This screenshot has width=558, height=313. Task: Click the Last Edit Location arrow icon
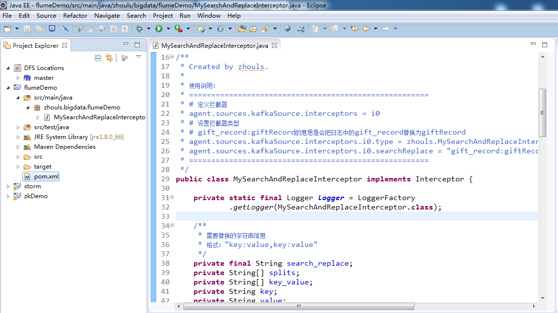coord(354,29)
